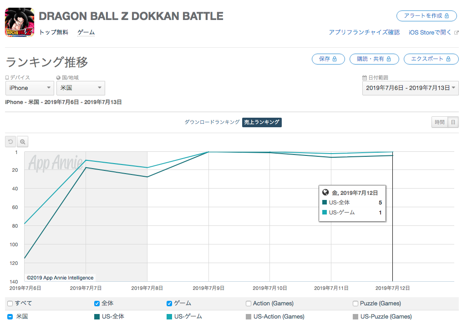Click the 2019年7月8日 x-axis label

(147, 288)
